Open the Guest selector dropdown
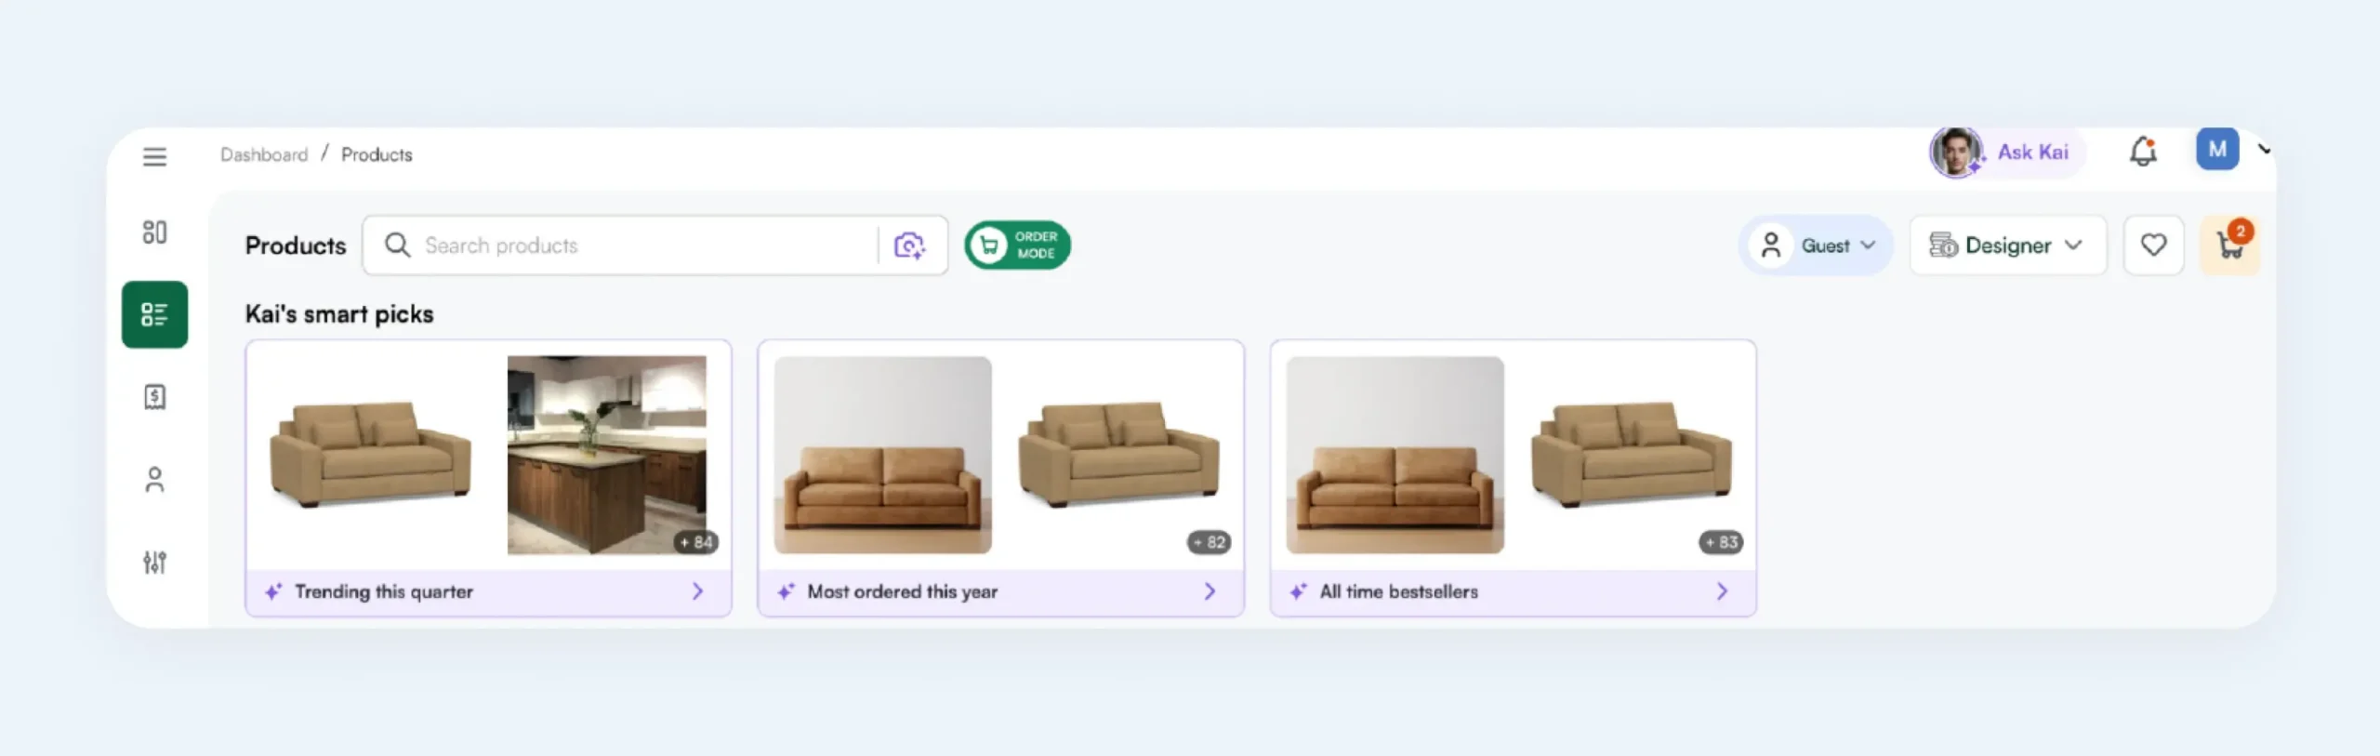Screen dimensions: 2380x756 (x=1816, y=245)
